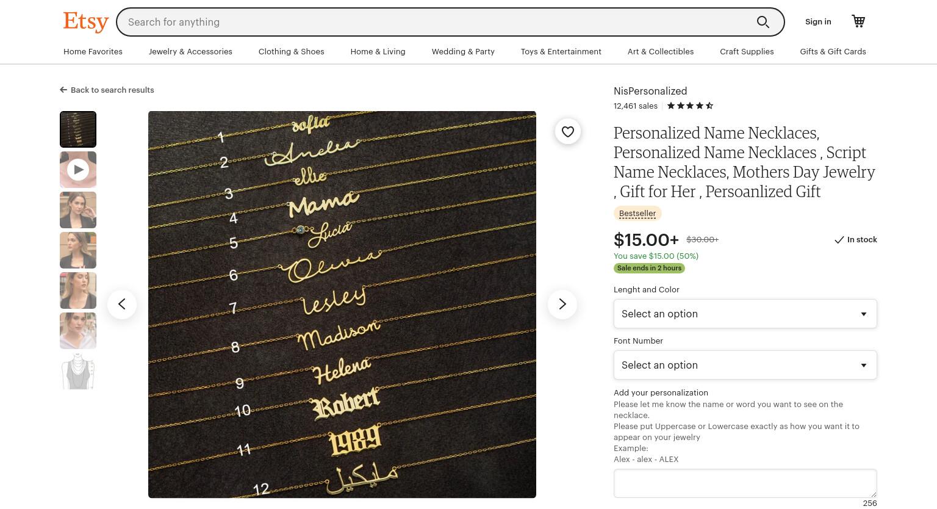Click the Bestseller badge
The height and width of the screenshot is (509, 937).
point(637,214)
